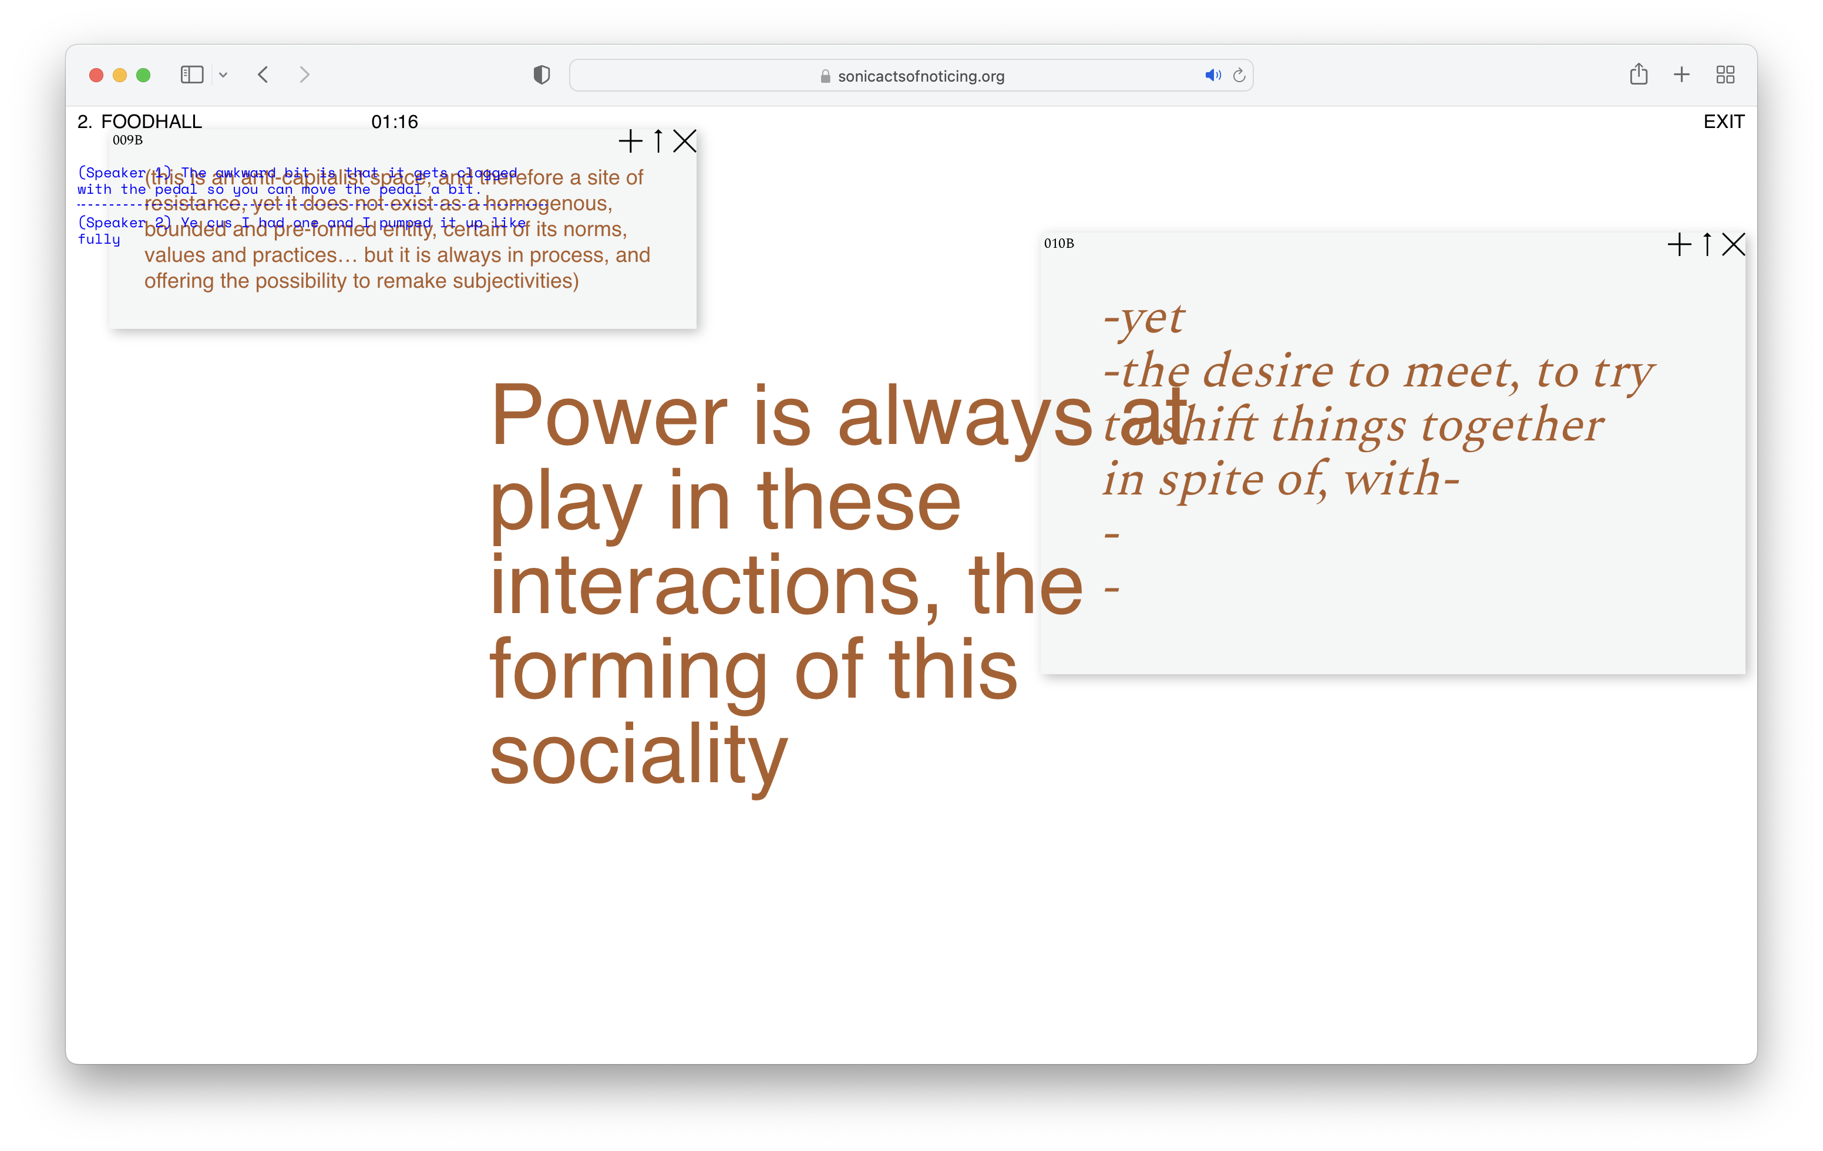Reload the page with the refresh icon
This screenshot has height=1151, width=1823.
1239,75
